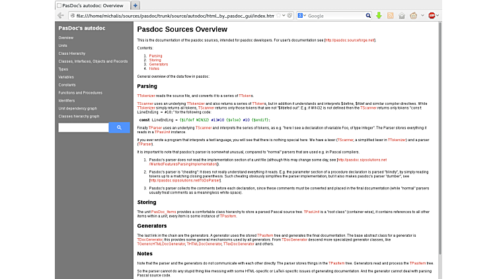This screenshot has height=279, width=497.
Task: Expand the Google search engine selector
Action: point(303,15)
